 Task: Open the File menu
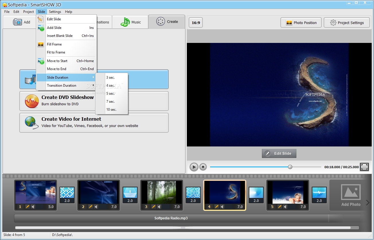tap(7, 12)
